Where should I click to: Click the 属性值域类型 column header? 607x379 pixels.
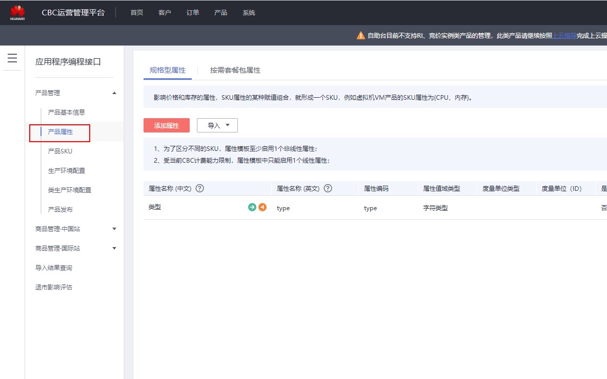pyautogui.click(x=442, y=189)
